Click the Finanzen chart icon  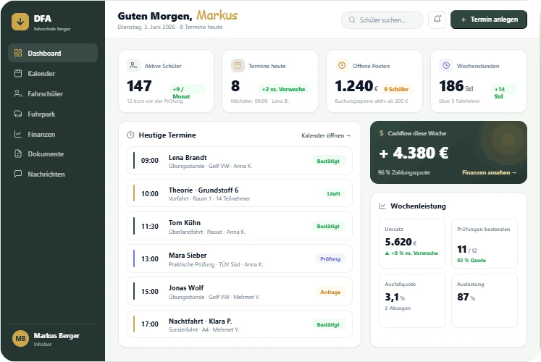point(18,134)
